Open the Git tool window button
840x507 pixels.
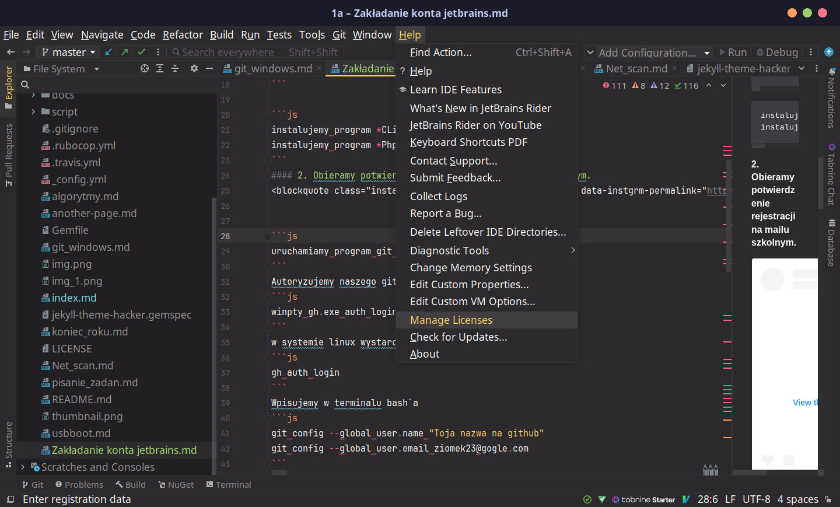33,484
